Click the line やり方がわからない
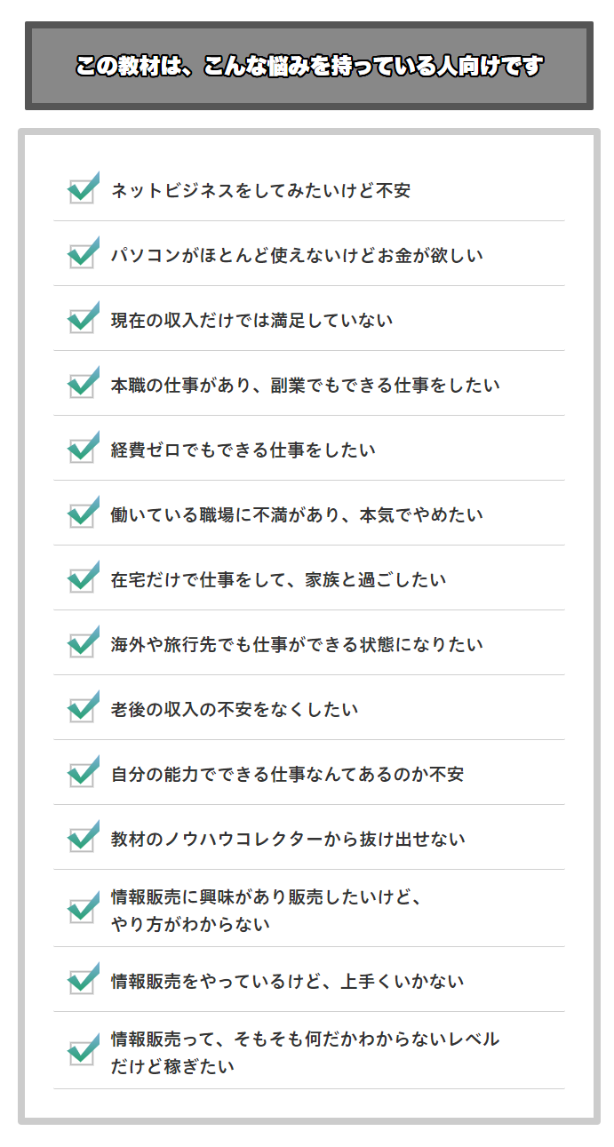The image size is (614, 1147). [190, 925]
